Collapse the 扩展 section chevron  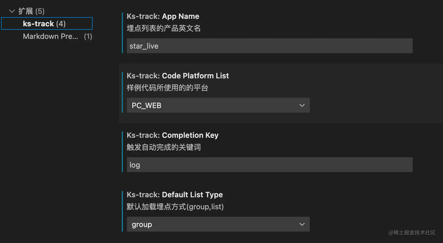pyautogui.click(x=12, y=11)
